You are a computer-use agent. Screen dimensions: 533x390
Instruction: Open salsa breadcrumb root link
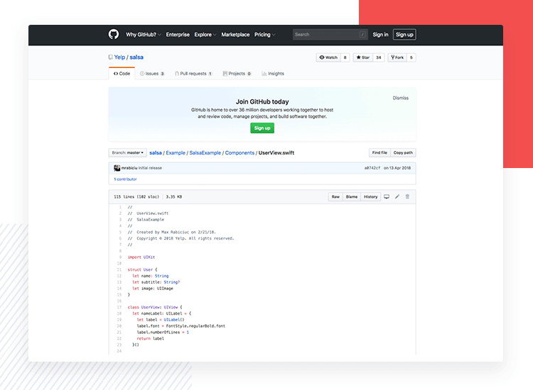[156, 153]
